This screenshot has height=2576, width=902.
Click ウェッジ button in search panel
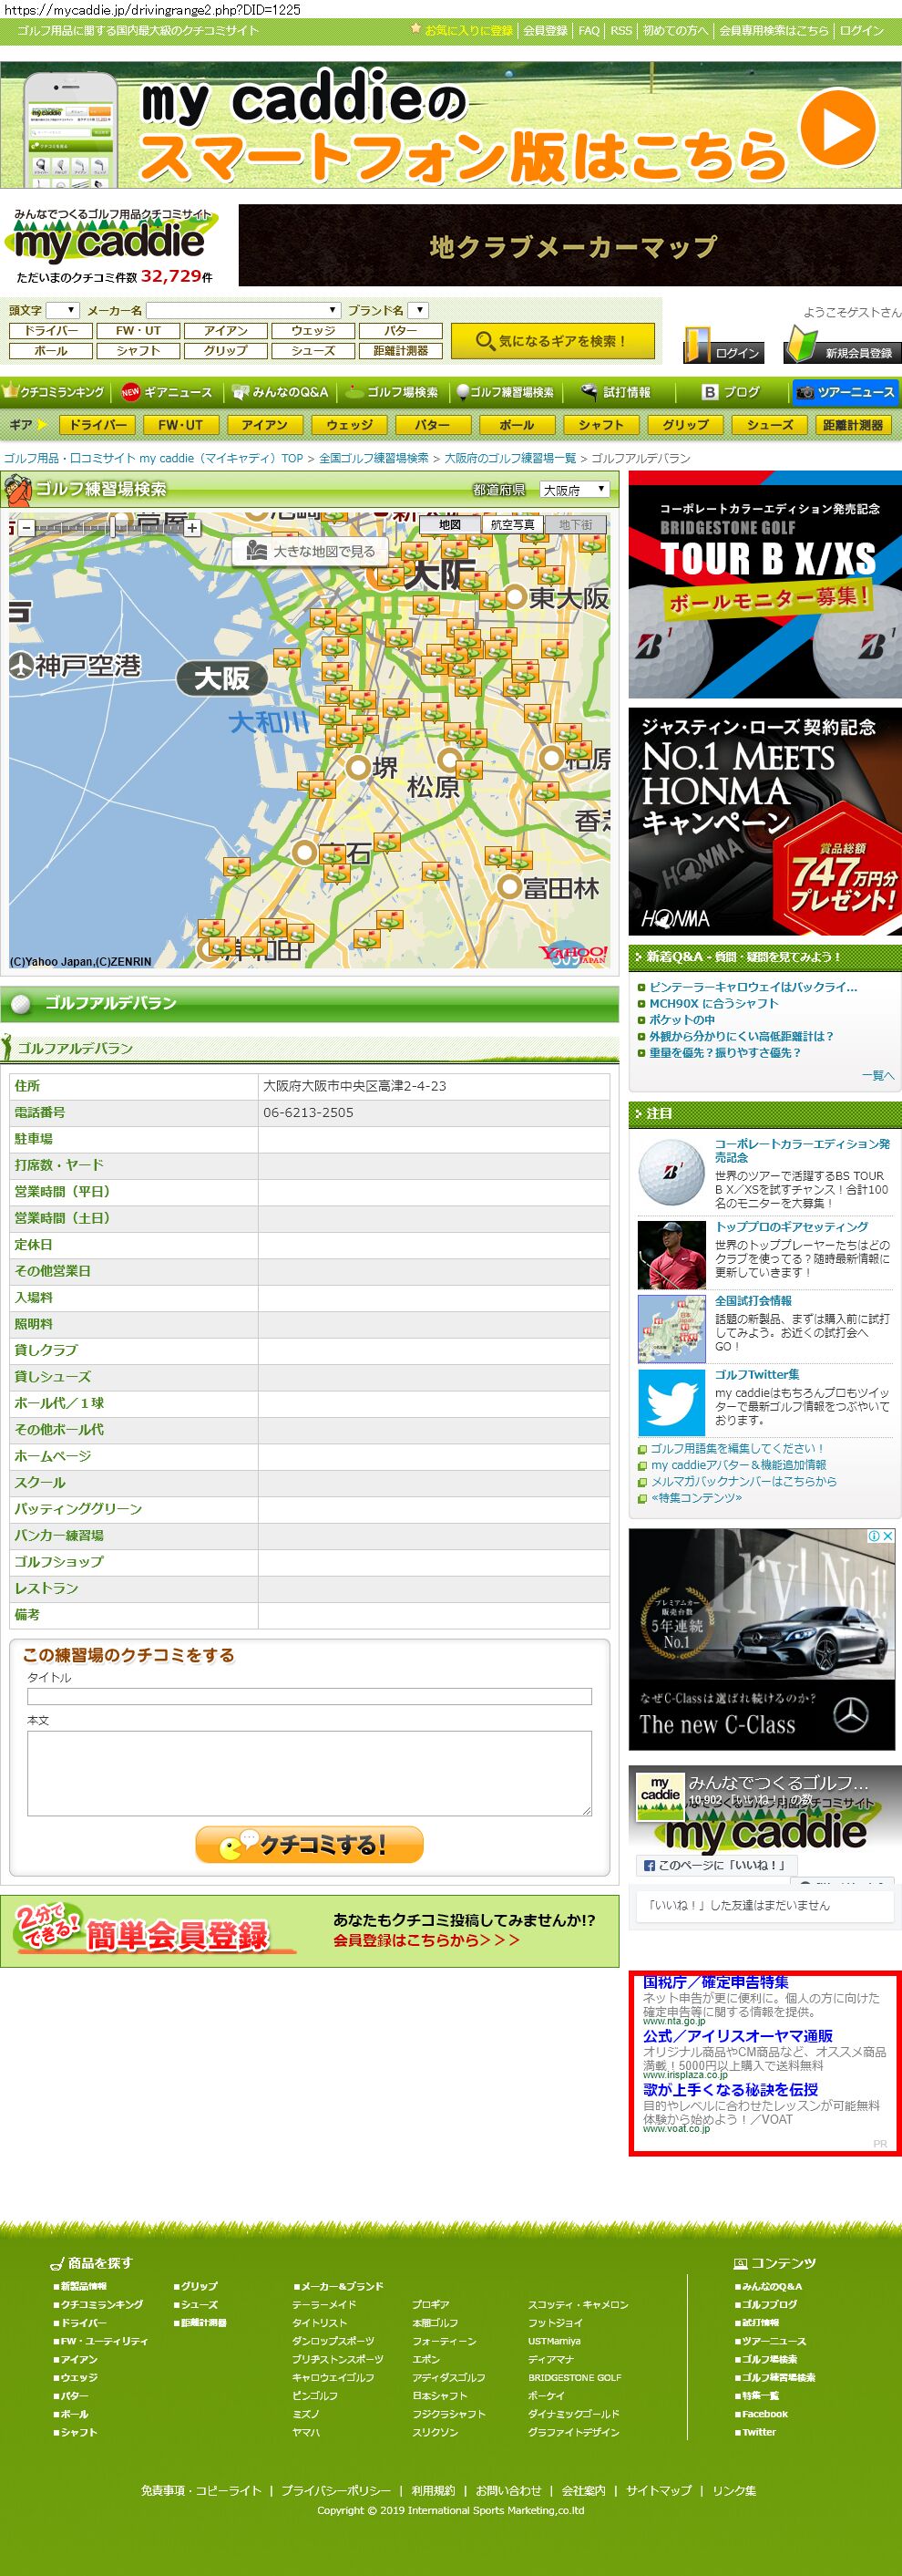(313, 331)
